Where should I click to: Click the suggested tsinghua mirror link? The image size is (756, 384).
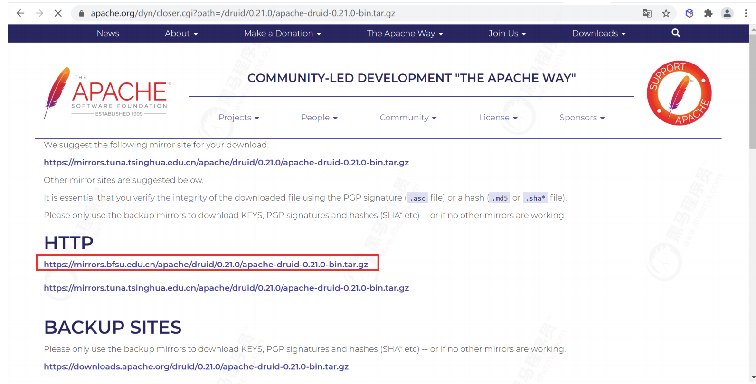click(x=226, y=162)
